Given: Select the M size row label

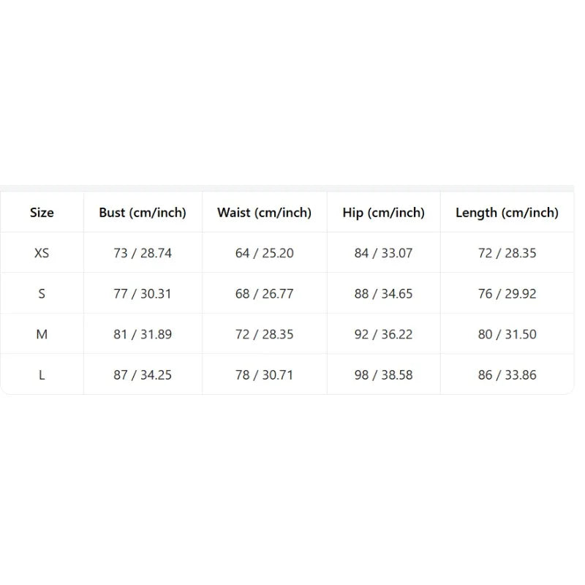Looking at the screenshot, I should [42, 334].
